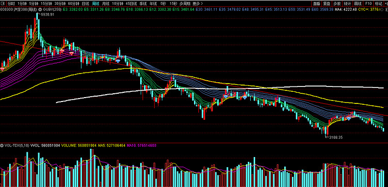The width and height of the screenshot is (388, 187).
Task: Select the 60分钟 period tab
Action: [73, 3]
